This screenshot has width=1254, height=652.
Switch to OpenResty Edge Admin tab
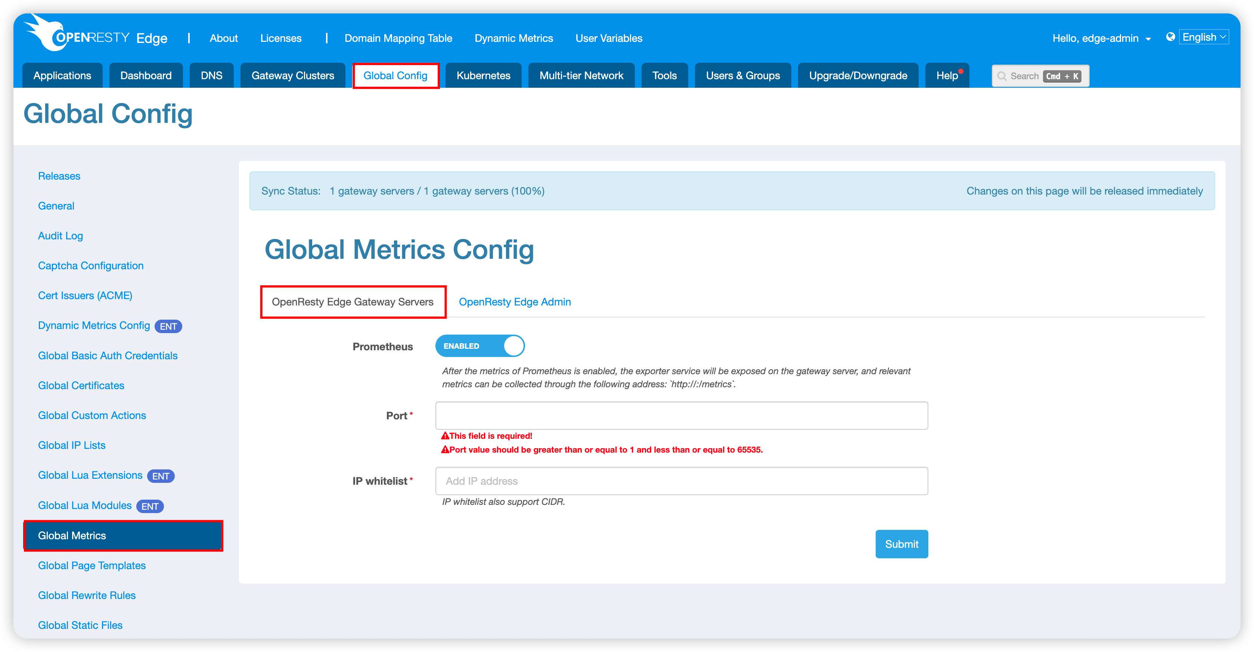[515, 302]
